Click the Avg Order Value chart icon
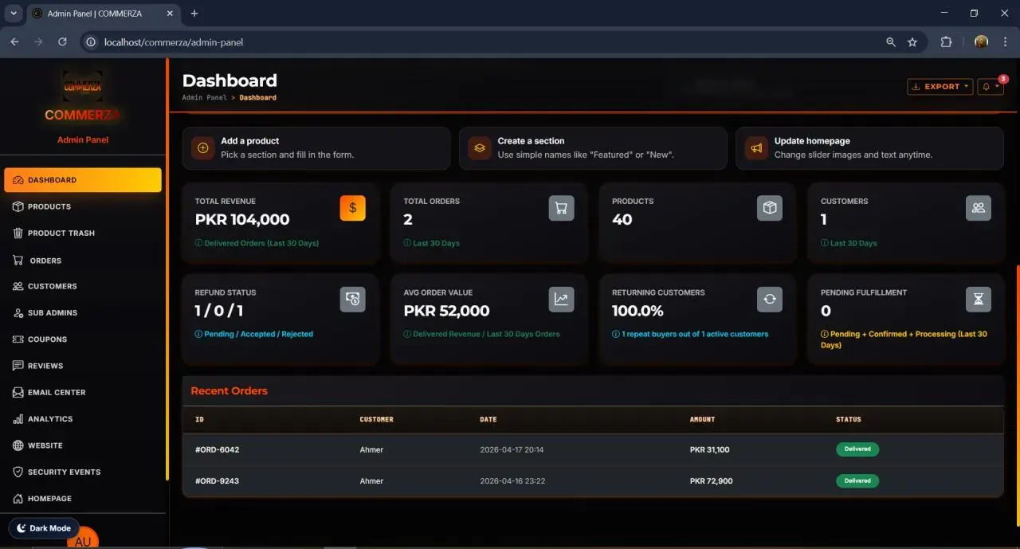 point(561,299)
